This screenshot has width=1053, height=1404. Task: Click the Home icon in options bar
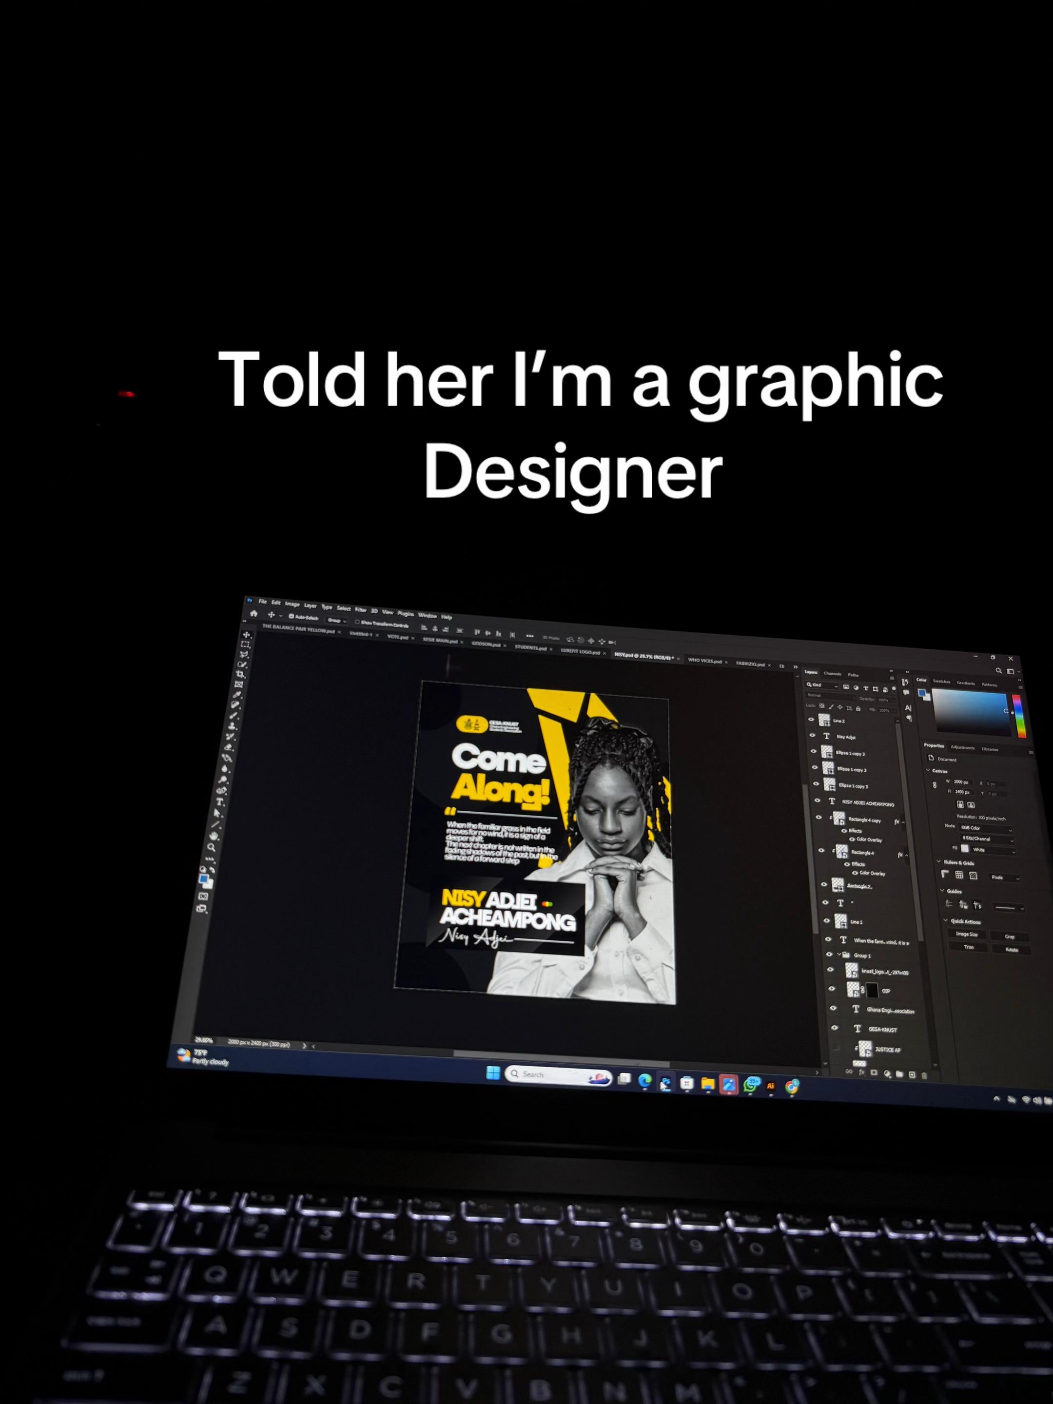pos(254,614)
